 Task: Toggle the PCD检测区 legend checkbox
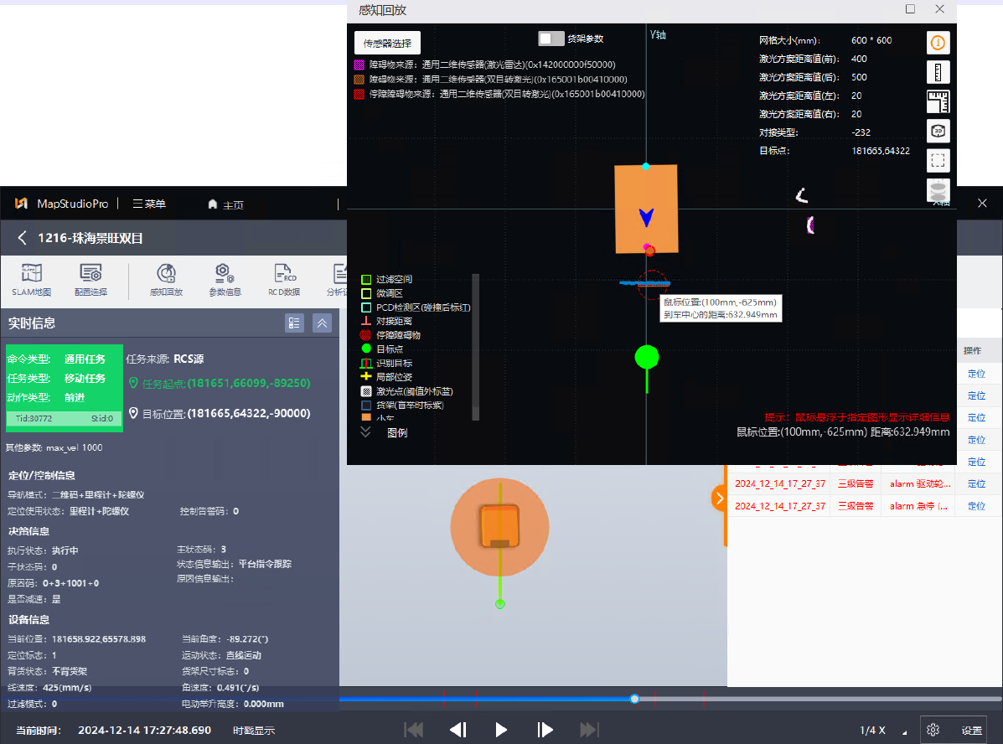[366, 307]
